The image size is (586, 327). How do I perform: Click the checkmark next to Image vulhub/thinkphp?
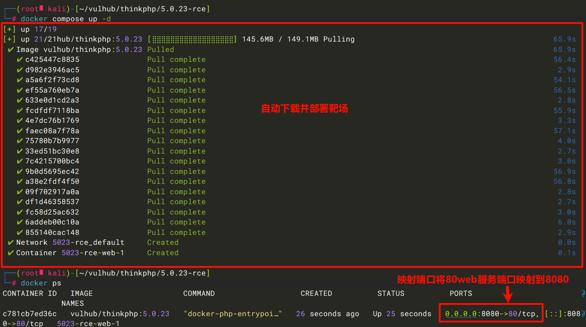coord(10,50)
